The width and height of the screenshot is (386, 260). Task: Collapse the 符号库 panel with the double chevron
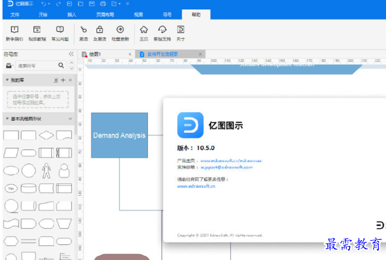tap(71, 54)
